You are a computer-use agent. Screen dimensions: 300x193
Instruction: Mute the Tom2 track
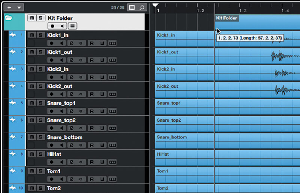pyautogui.click(x=32, y=188)
